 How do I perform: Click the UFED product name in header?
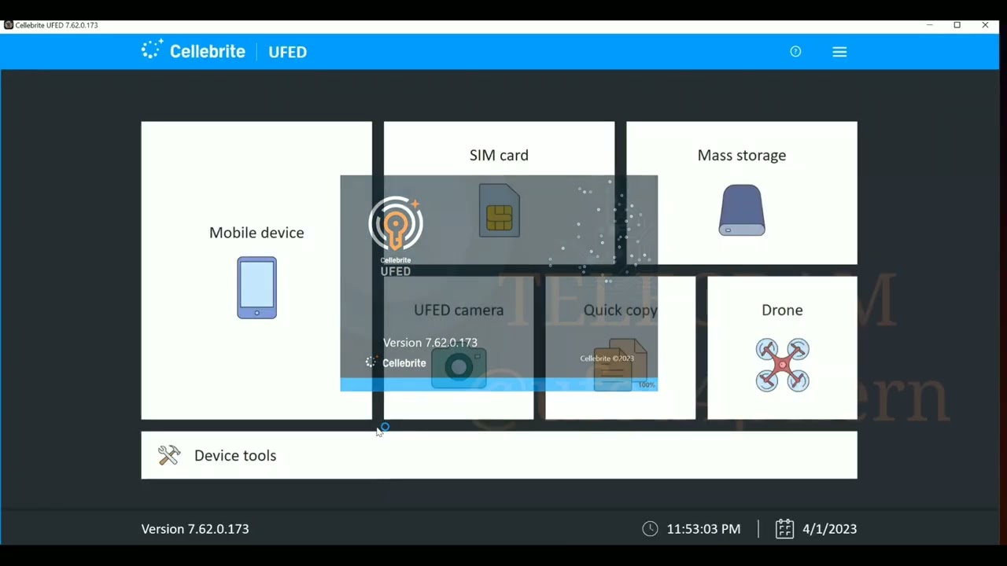[288, 52]
